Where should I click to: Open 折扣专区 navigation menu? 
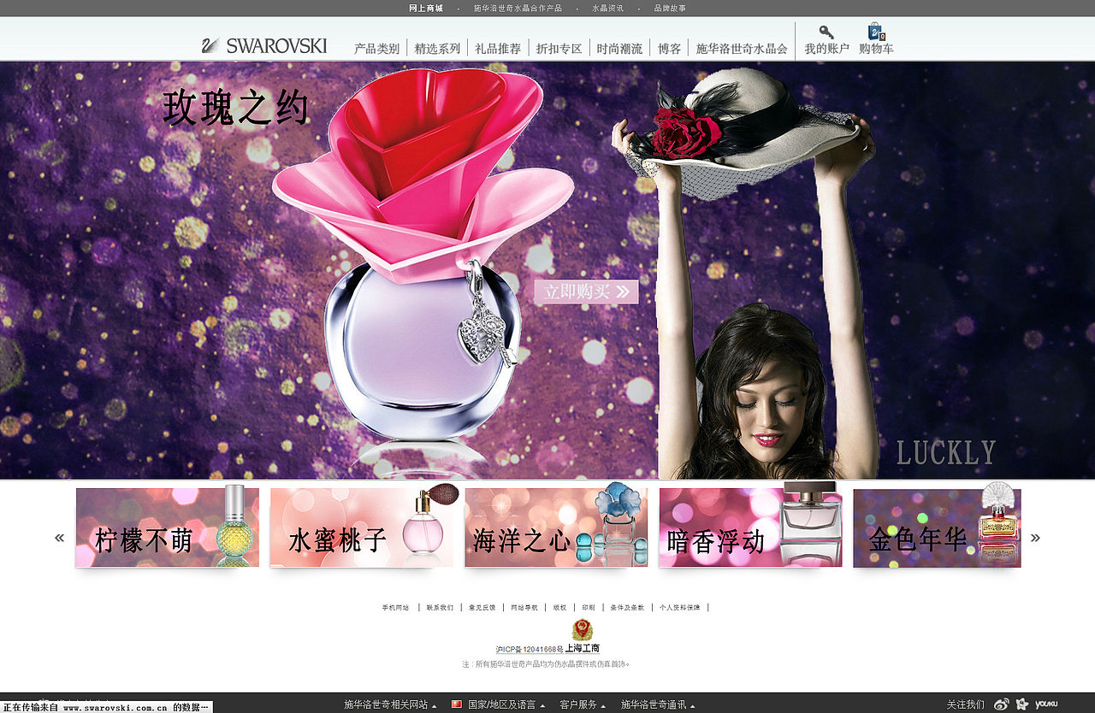(x=559, y=49)
